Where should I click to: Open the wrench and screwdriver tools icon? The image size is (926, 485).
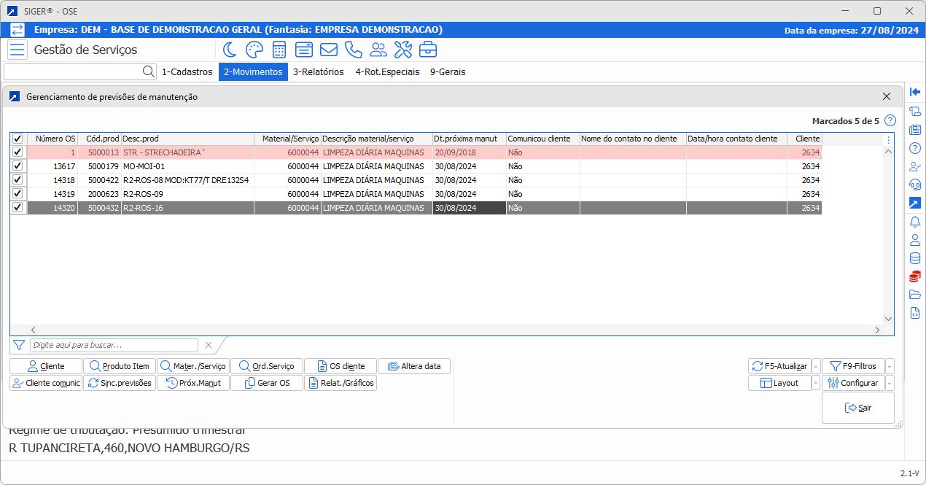coord(402,50)
